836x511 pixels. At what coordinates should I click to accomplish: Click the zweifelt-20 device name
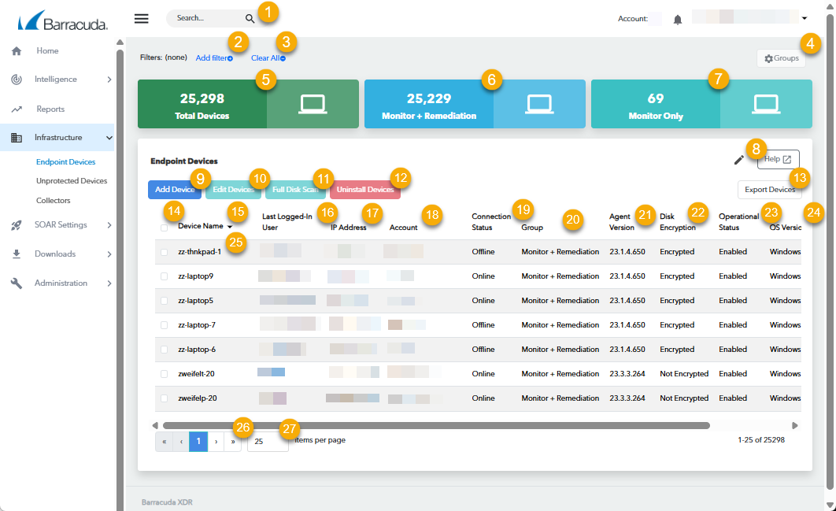coord(196,374)
